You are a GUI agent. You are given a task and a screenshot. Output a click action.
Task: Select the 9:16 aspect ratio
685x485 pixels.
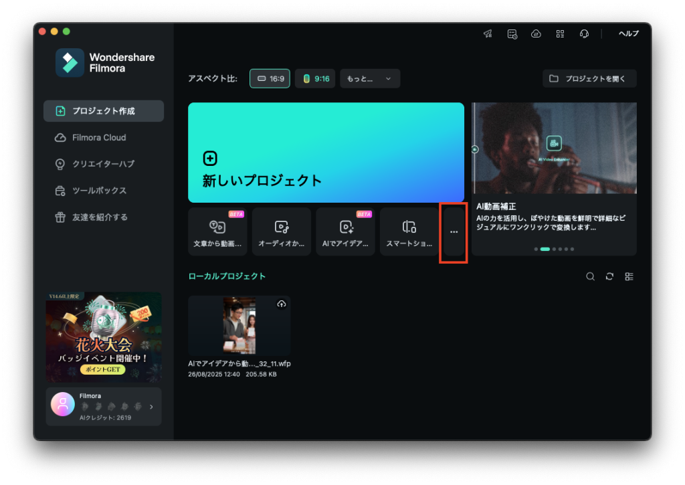coord(315,78)
